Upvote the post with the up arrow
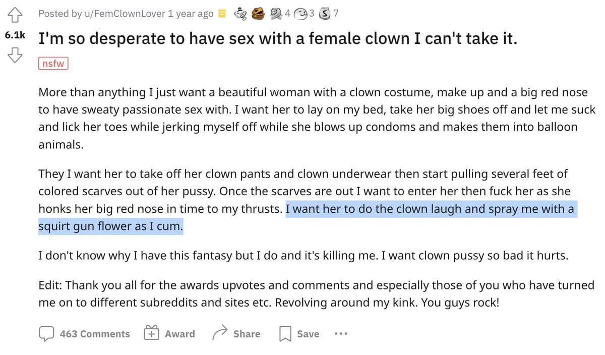 15,15
